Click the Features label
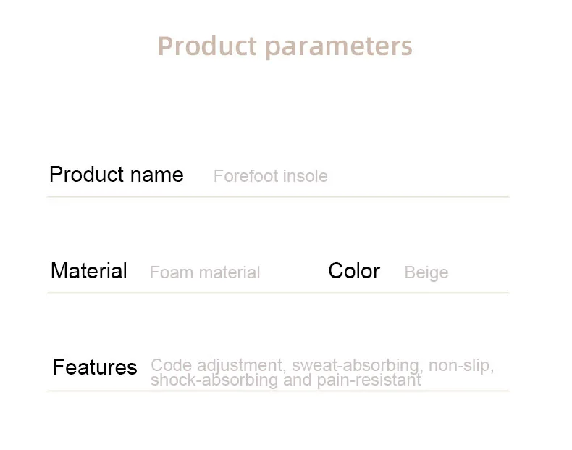The image size is (572, 450). tap(95, 367)
